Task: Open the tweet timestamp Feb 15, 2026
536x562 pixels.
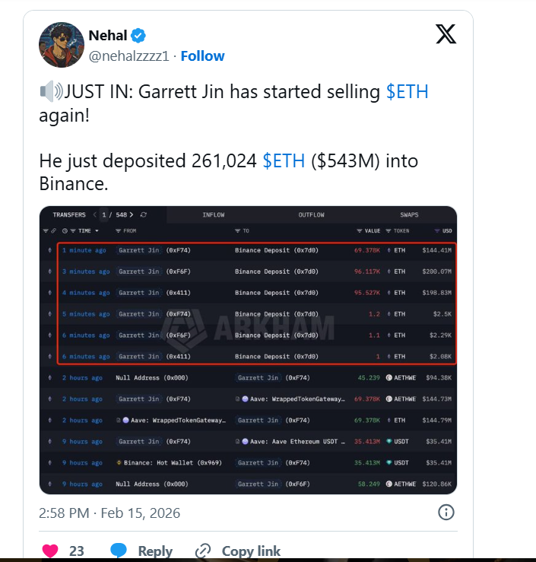Action: tap(109, 513)
